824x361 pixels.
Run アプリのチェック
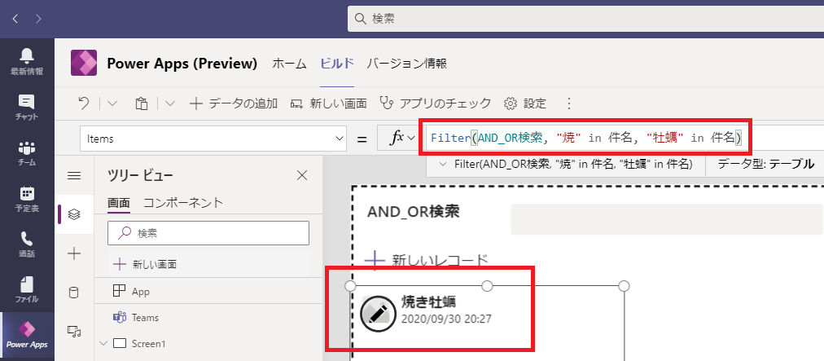pyautogui.click(x=436, y=103)
